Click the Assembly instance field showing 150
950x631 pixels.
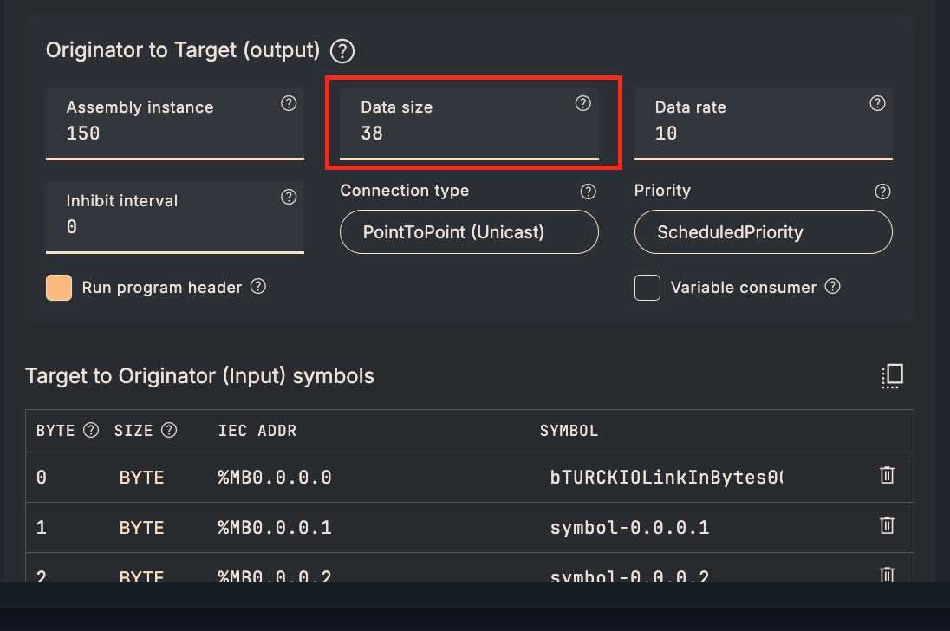pyautogui.click(x=173, y=133)
